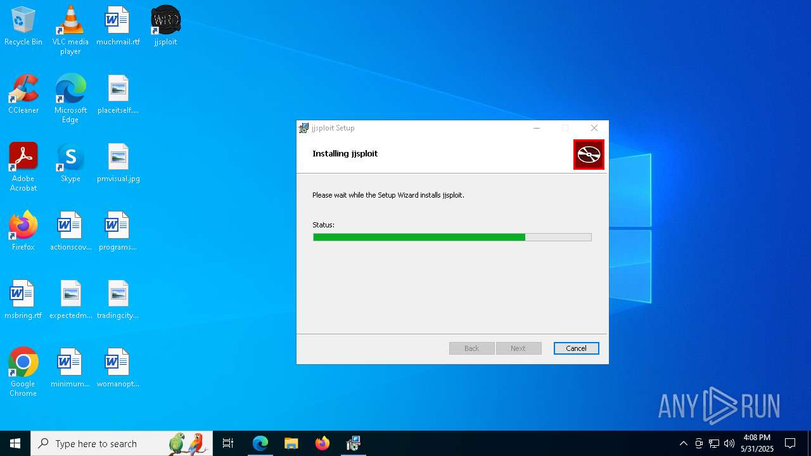Switch to the installer taskbar item
Image resolution: width=811 pixels, height=456 pixels.
354,443
